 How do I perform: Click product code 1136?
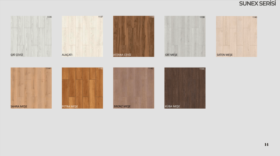49,17
